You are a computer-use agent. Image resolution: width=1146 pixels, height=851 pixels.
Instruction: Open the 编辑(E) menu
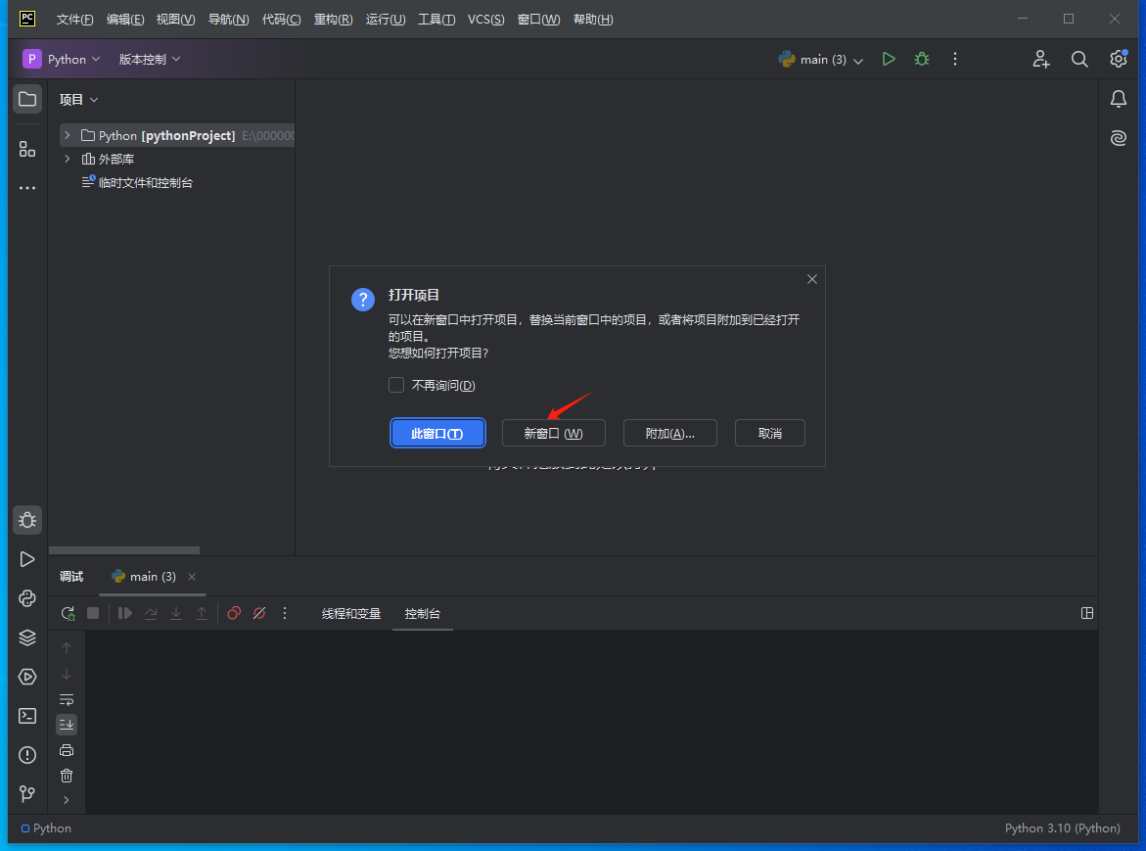(125, 19)
